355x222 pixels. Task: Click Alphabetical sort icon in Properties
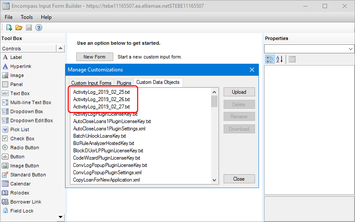(x=279, y=59)
